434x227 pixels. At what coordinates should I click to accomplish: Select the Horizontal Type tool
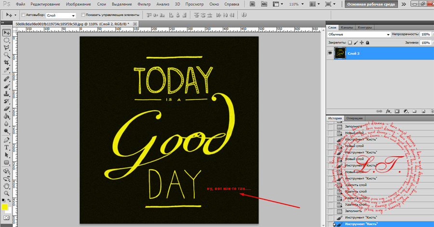6,147
